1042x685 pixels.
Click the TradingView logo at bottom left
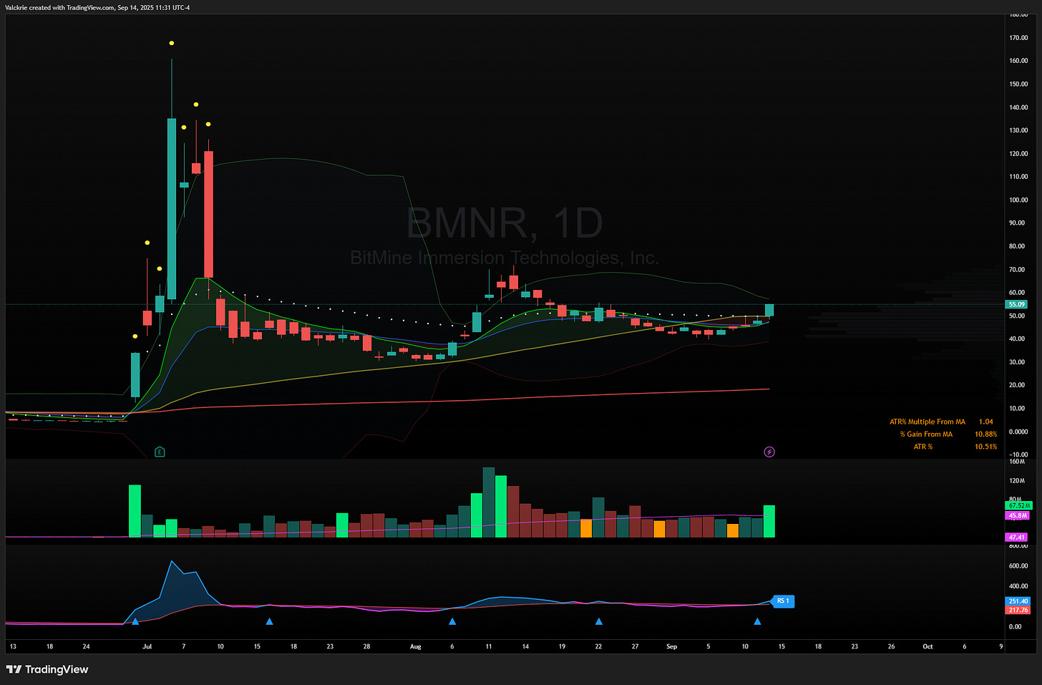click(47, 669)
